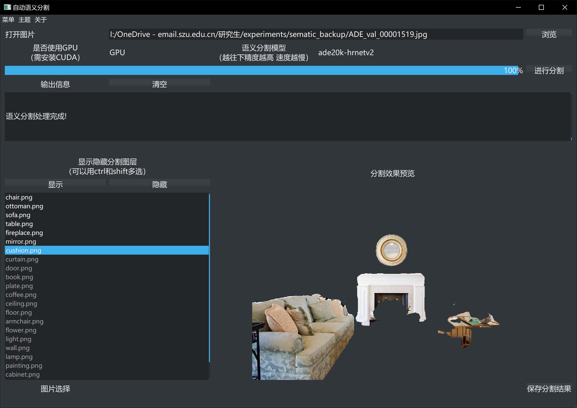Open the 主题 theme menu
Screen dimensions: 577x408
(x=24, y=20)
